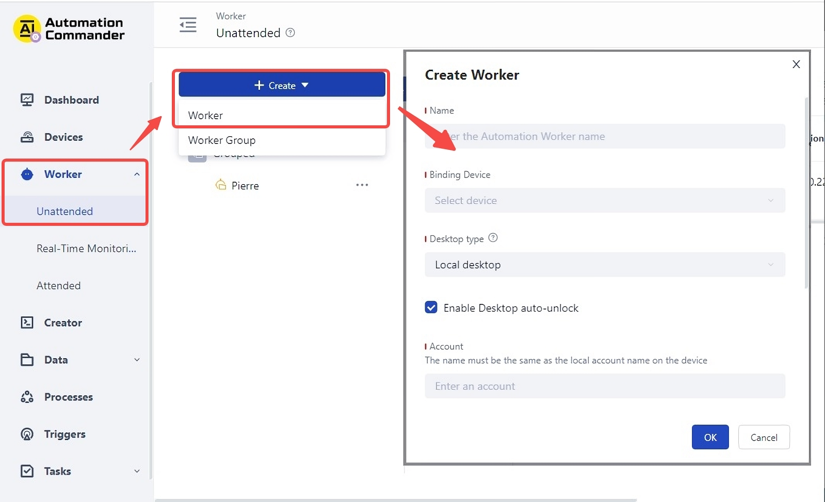Expand the Tasks menu chevron
Viewport: 825px width, 502px height.
[x=137, y=471]
